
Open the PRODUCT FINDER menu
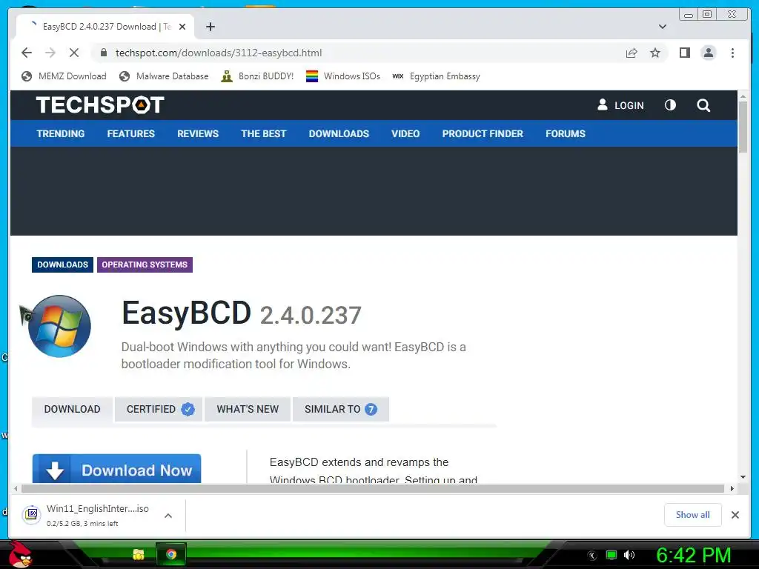[483, 133]
